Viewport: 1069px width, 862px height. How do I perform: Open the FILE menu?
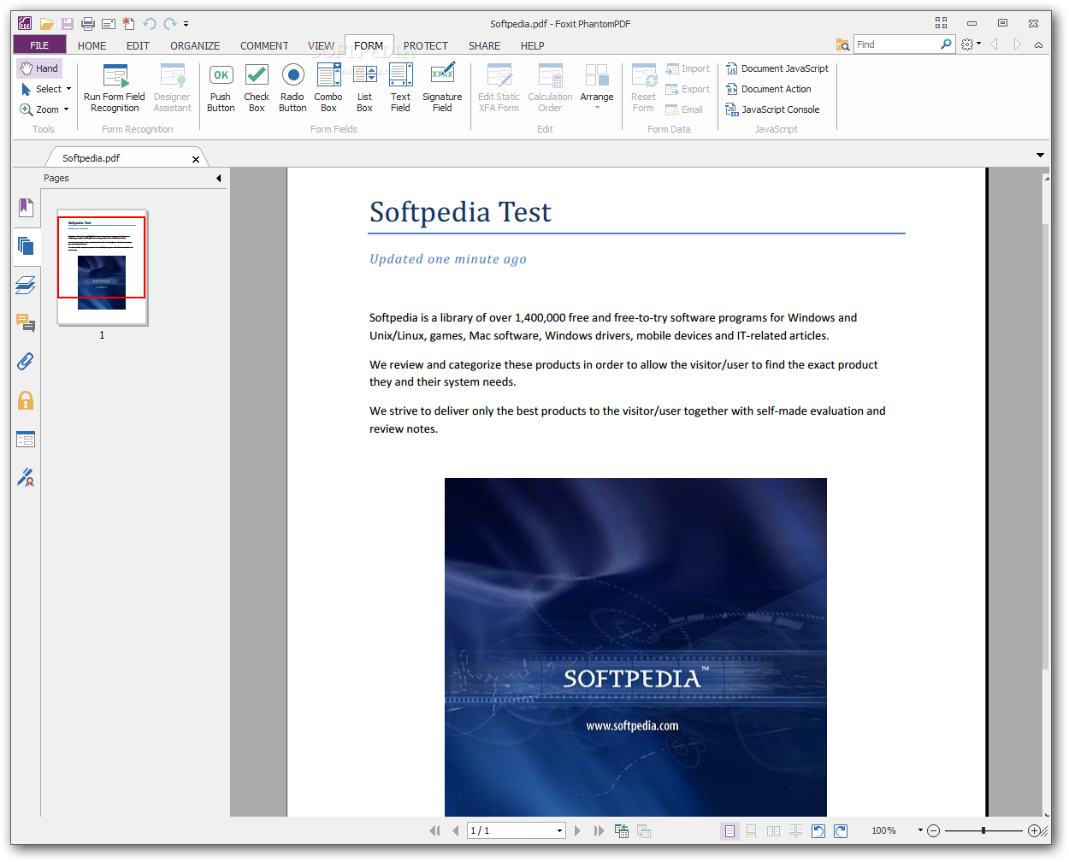(39, 45)
